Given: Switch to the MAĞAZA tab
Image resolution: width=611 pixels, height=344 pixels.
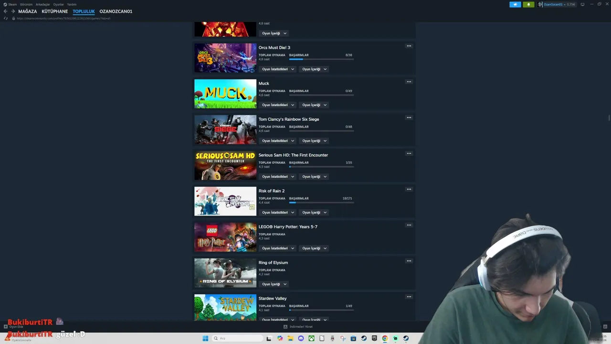Looking at the screenshot, I should point(28,11).
